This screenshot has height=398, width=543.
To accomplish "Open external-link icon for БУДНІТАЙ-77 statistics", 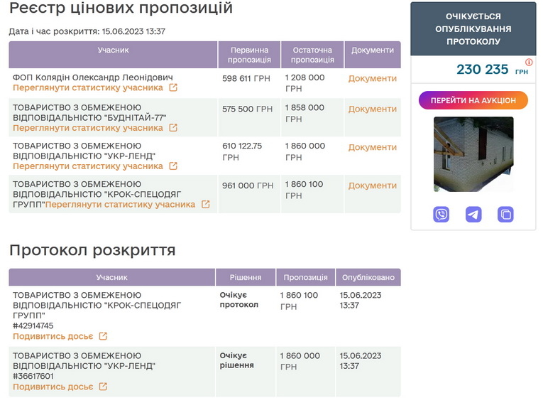I will tap(173, 128).
